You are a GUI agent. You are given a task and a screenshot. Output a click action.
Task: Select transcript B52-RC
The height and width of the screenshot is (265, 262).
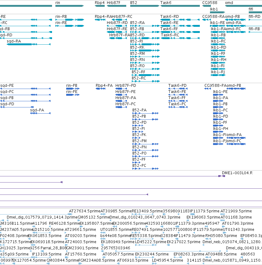(x=146, y=81)
